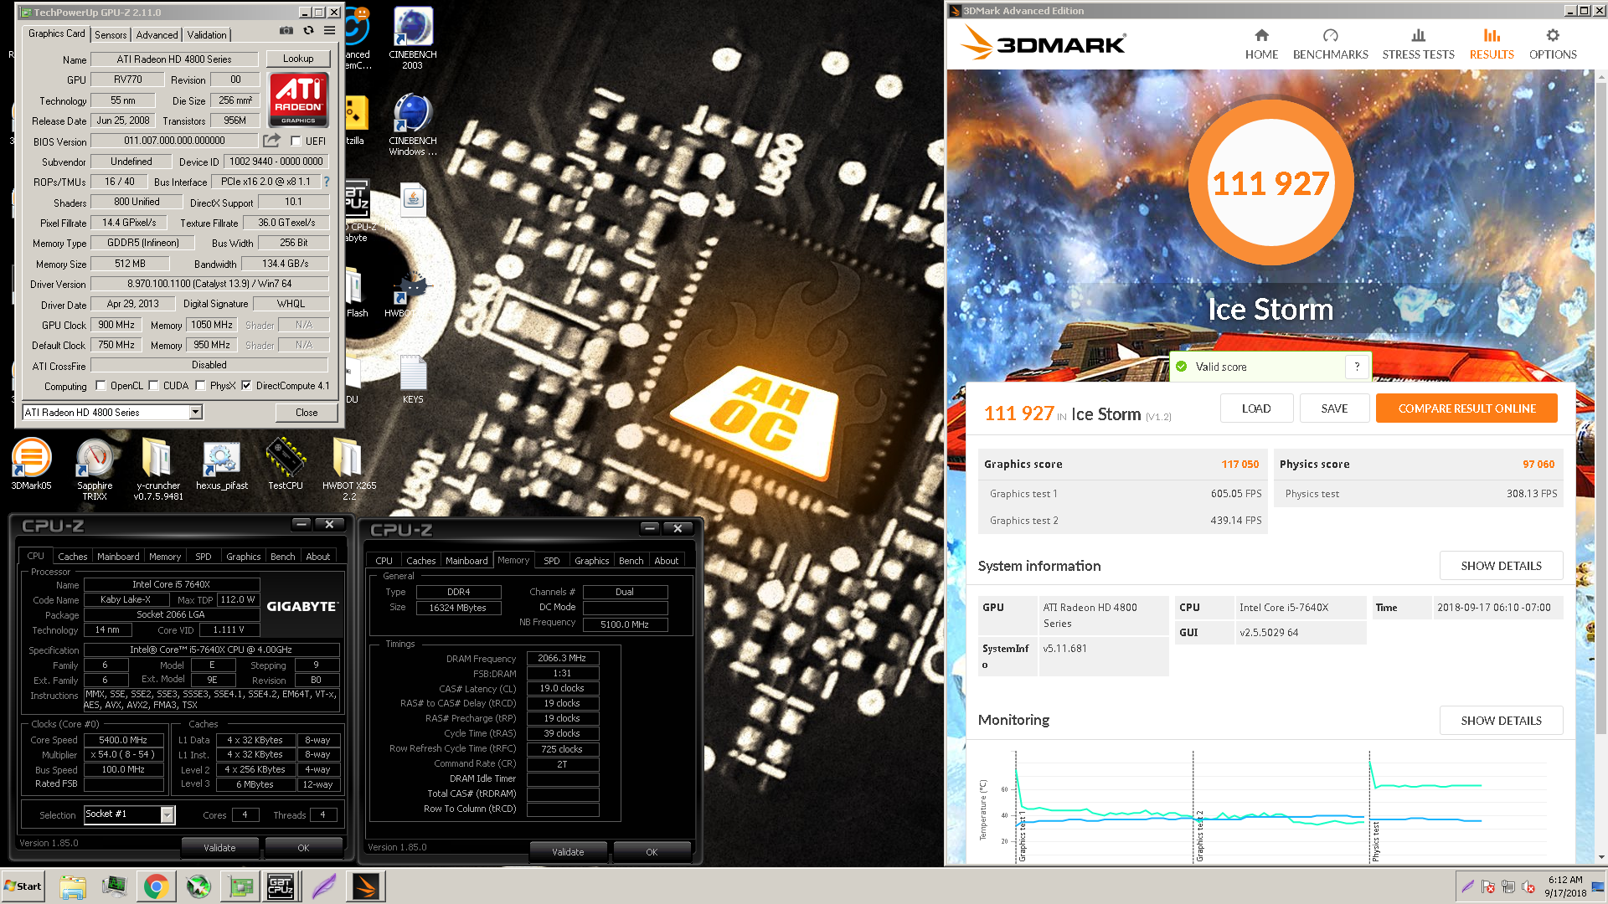Screen dimensions: 1608x904
Task: Show details for Monitoring
Action: pos(1501,721)
